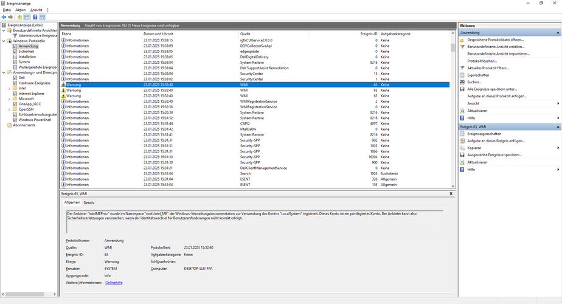Select the Search Suchdienst event row

[255, 173]
